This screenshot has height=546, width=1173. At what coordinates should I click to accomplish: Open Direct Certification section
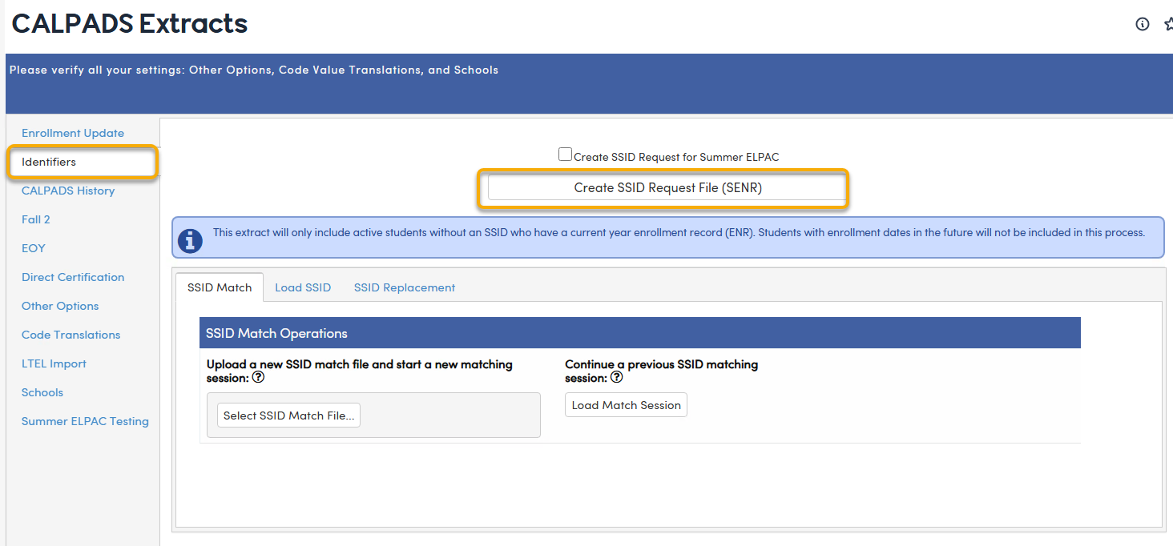pyautogui.click(x=73, y=277)
